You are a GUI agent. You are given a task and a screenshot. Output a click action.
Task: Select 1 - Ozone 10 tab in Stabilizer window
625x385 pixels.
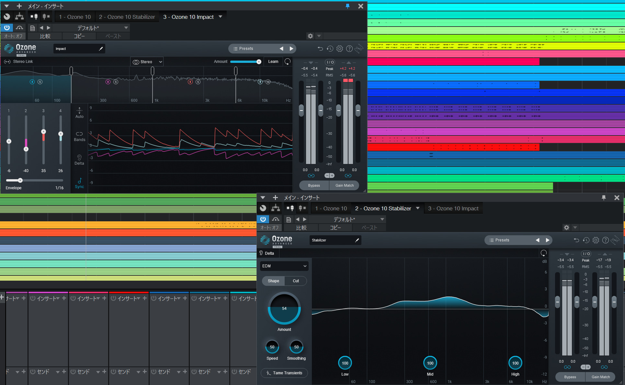coord(331,208)
